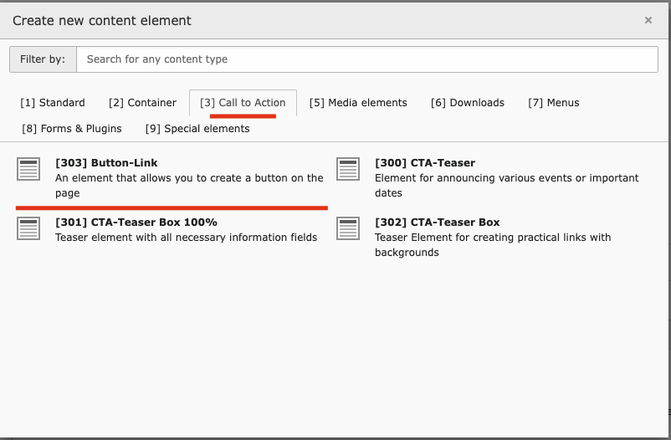Screen dimensions: 671x440
Task: Select the CTA-Teaser Box 100% icon
Action: [x=28, y=228]
